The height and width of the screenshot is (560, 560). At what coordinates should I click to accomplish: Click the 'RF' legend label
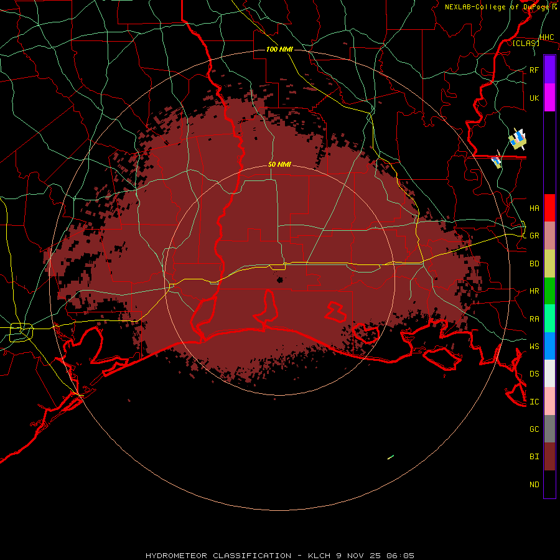[x=534, y=70]
